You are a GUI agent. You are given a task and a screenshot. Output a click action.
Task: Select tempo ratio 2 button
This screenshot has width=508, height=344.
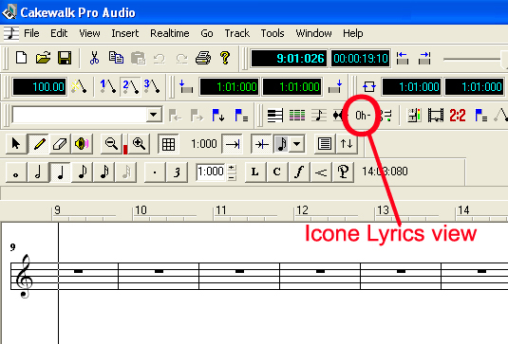(130, 86)
